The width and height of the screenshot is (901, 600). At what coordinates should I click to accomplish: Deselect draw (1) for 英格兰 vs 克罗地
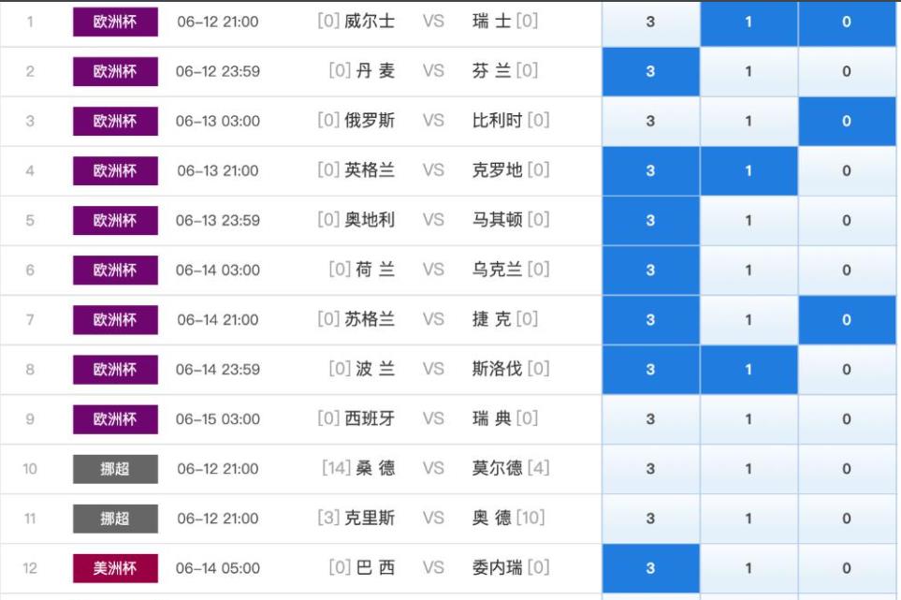pos(748,170)
